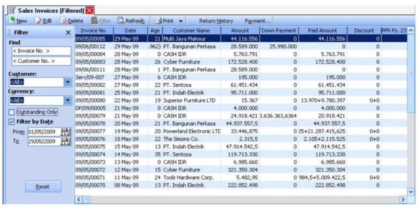Sort by the Age column header
This screenshot has height=208, width=419.
coord(155,30)
